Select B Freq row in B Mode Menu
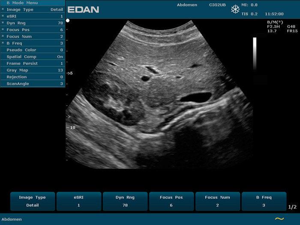 tap(33, 43)
